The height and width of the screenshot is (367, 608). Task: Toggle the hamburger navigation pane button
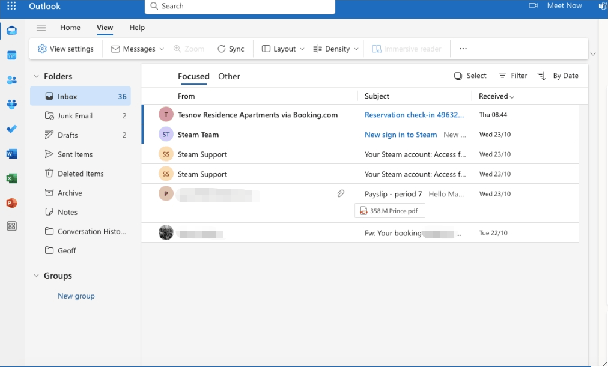41,28
